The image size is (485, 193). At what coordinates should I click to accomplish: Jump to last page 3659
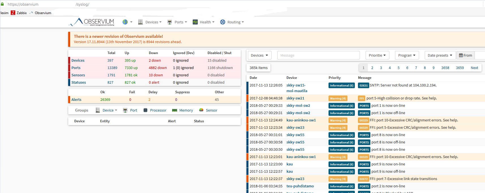coord(460,68)
